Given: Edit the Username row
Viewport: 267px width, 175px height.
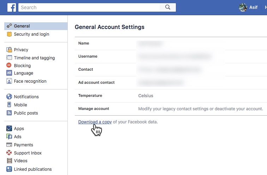Looking at the screenshot, I should 171,57.
